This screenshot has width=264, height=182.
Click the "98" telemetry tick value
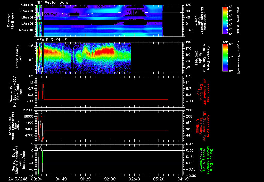coord(188,129)
